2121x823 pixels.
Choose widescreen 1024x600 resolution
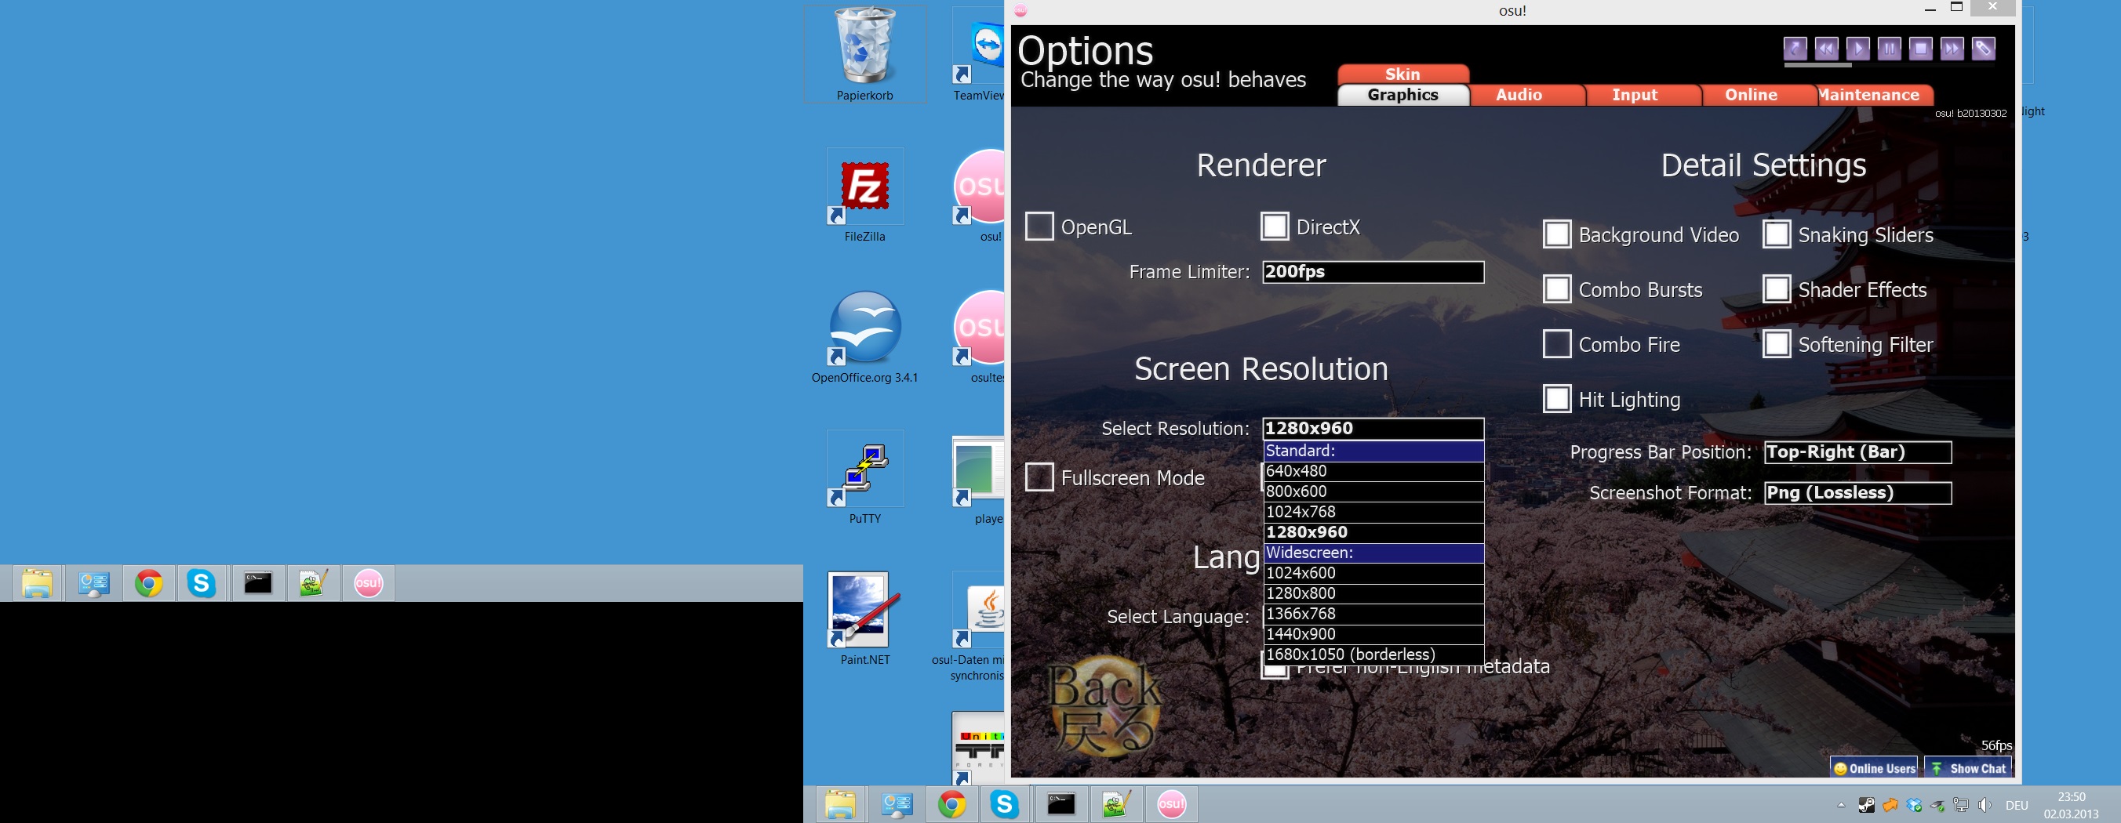click(x=1373, y=573)
